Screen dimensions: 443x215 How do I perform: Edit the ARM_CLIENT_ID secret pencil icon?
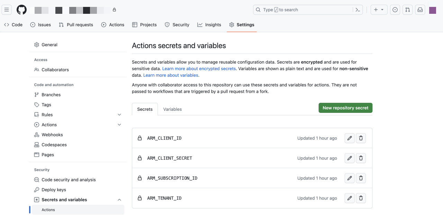349,138
